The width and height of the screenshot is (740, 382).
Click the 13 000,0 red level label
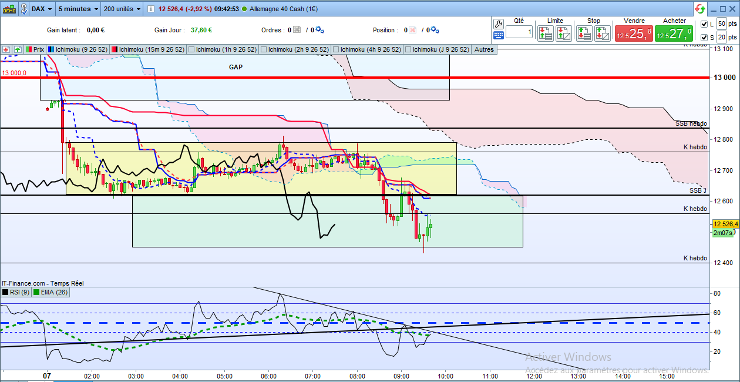[14, 73]
